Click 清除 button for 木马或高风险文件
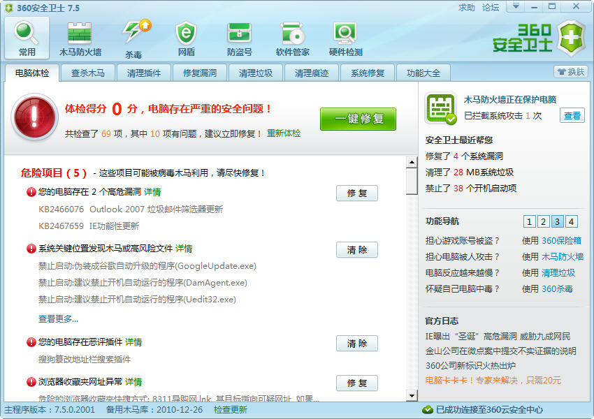Image resolution: width=594 pixels, height=419 pixels. [357, 250]
